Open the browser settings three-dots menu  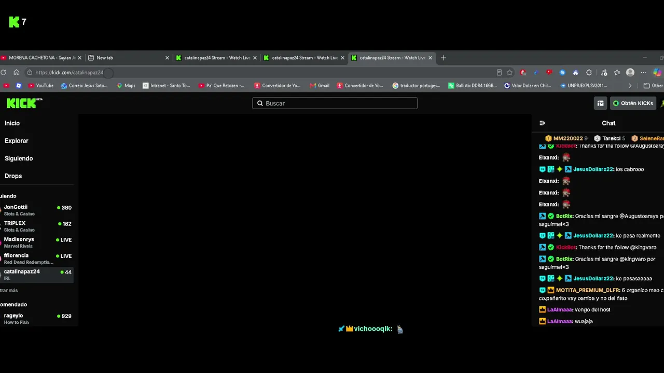[x=643, y=73]
